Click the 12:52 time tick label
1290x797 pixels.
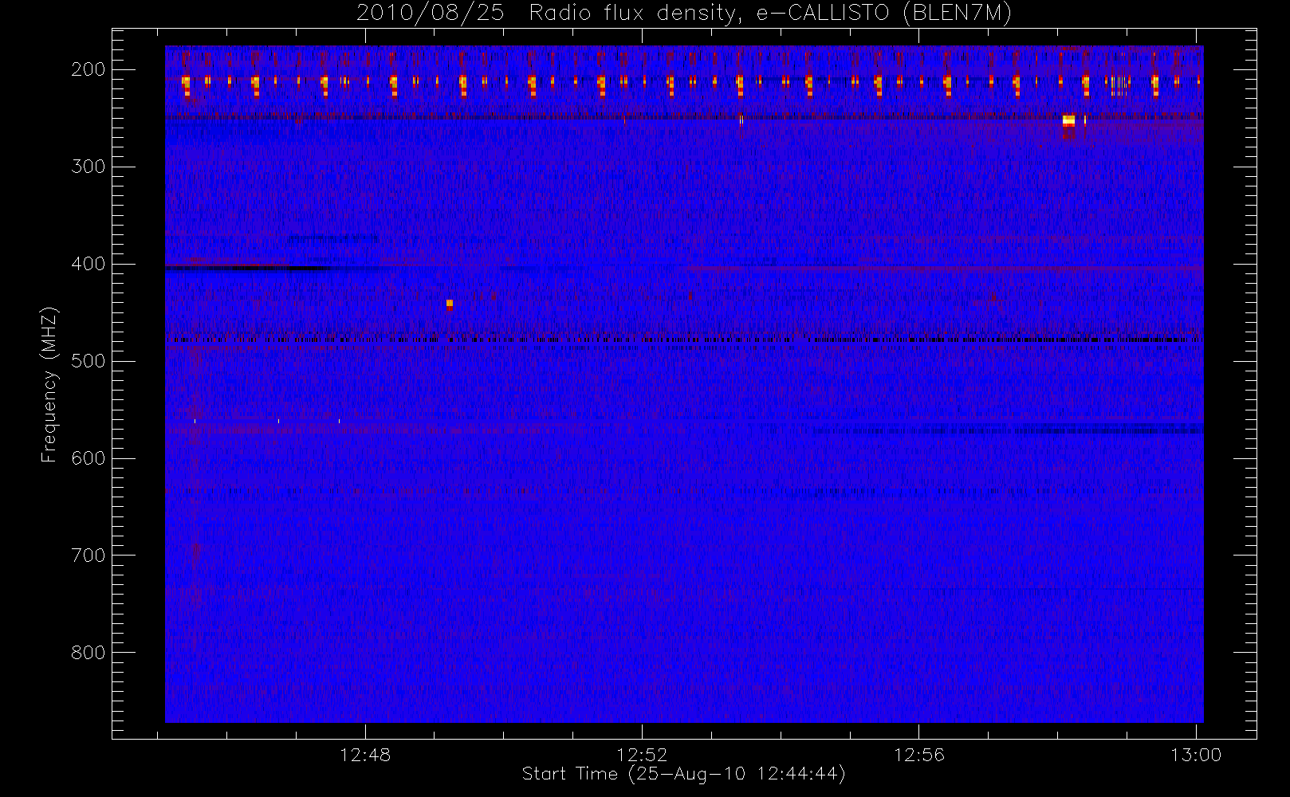click(x=642, y=755)
